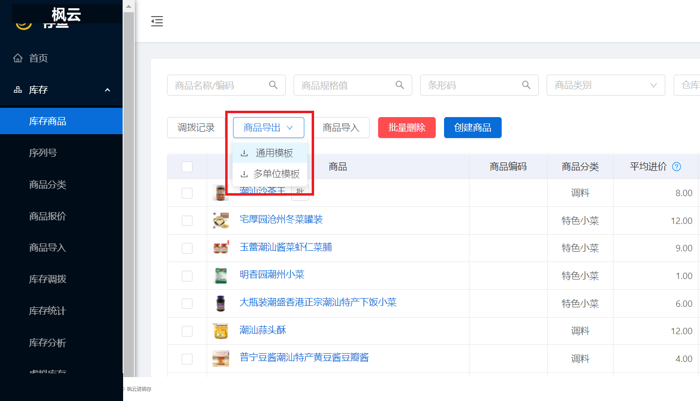Open thumbnail of 明香园潮州小菜 product

point(221,276)
